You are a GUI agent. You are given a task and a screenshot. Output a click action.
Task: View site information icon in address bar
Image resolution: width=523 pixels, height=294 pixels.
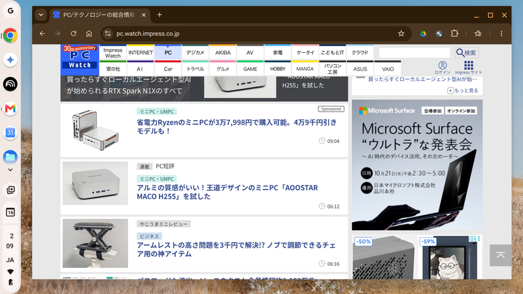(108, 33)
